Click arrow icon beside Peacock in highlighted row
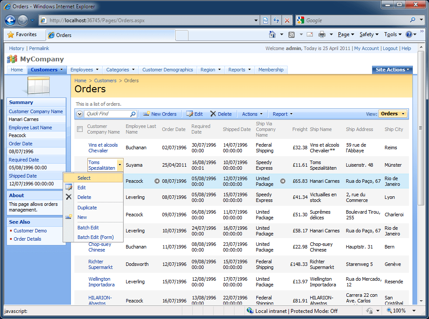Screen dimensions: 429x319 pos(157,181)
